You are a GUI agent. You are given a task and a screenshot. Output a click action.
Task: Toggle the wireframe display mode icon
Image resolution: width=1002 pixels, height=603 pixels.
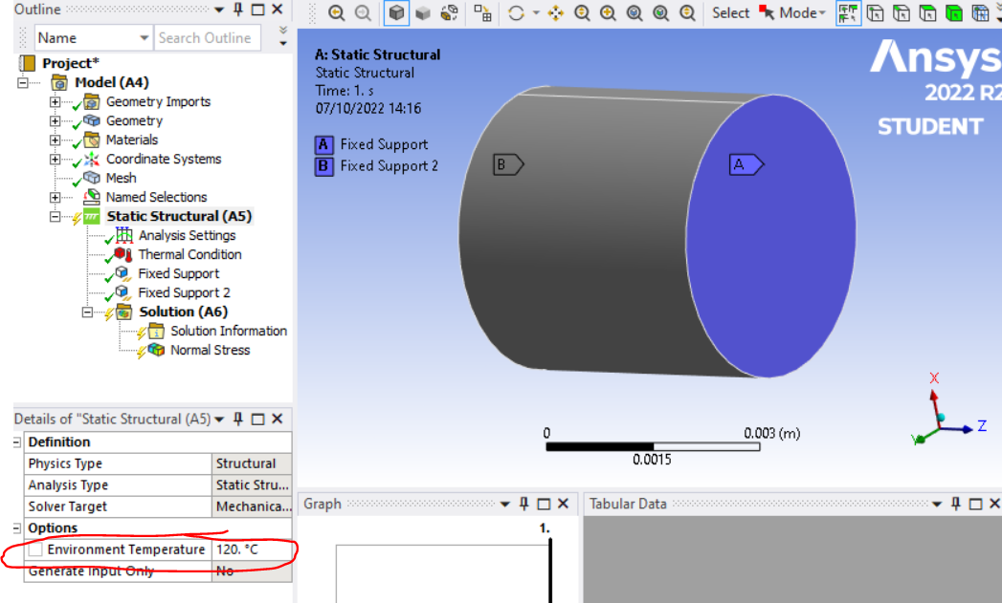[449, 12]
